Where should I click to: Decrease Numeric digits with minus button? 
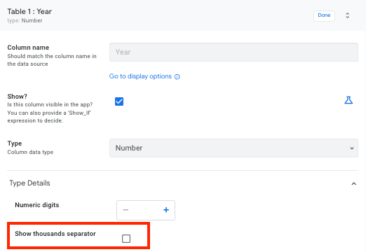(126, 210)
